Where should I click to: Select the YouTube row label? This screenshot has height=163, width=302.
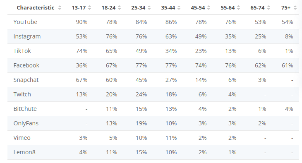[x=25, y=22]
